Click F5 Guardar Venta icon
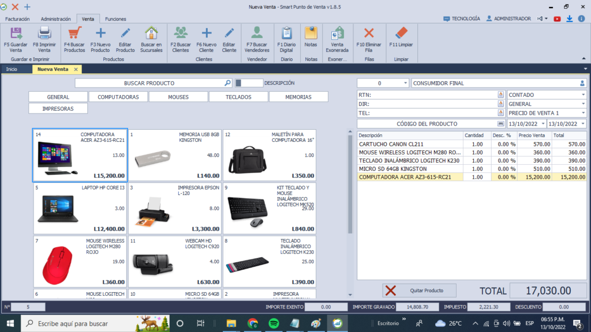This screenshot has width=591, height=332. pyautogui.click(x=16, y=35)
